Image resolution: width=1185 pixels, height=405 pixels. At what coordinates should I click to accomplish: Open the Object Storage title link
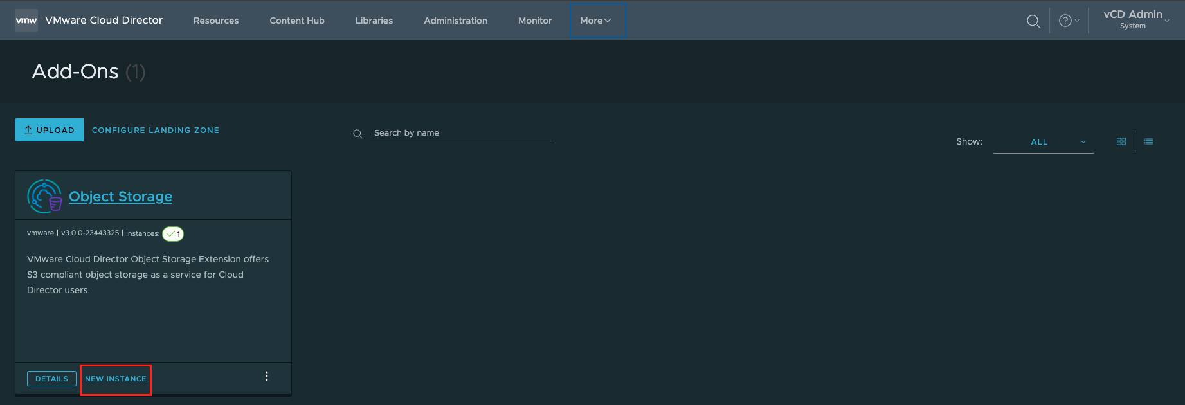click(120, 196)
